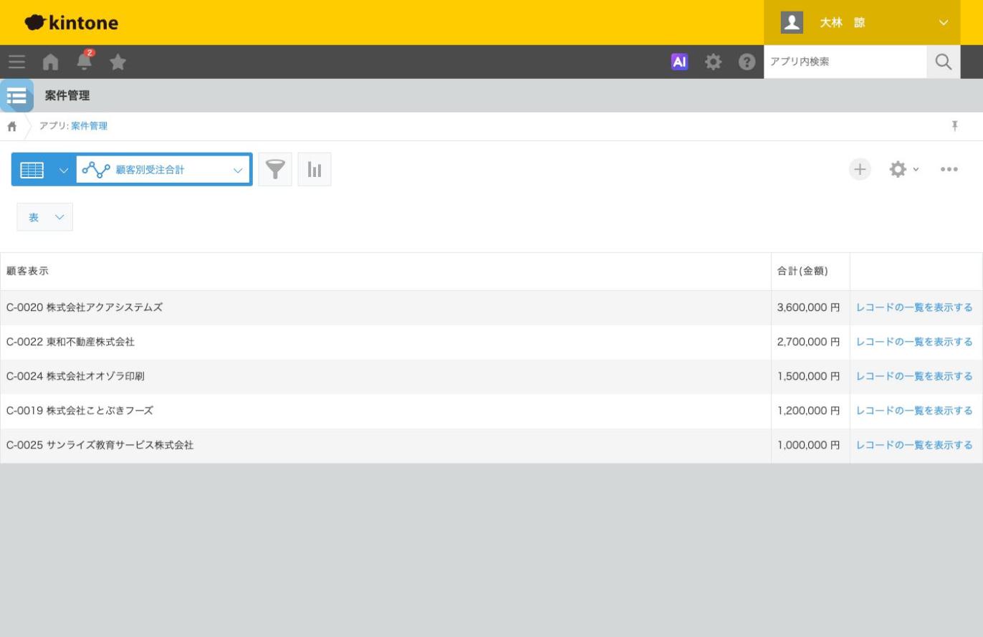The width and height of the screenshot is (983, 637).
Task: Add a new record with plus button
Action: tap(860, 169)
